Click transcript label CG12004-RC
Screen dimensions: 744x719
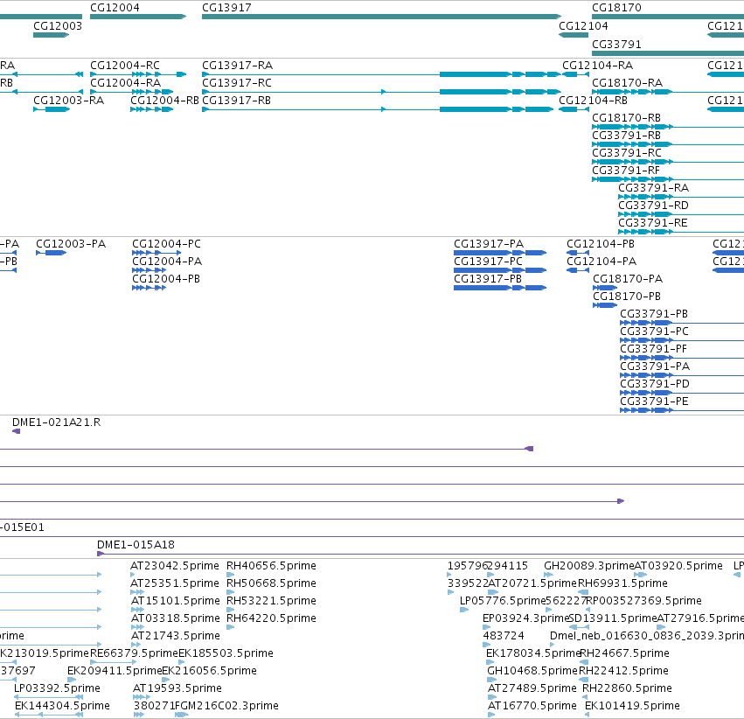125,66
